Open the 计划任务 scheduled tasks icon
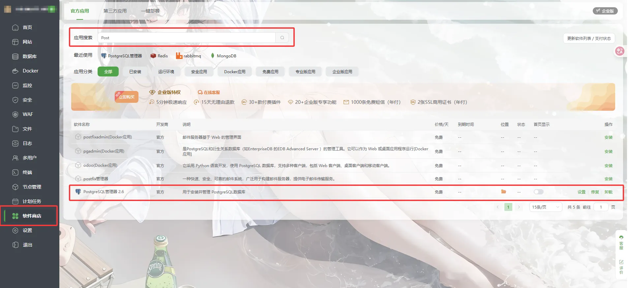Image resolution: width=630 pixels, height=288 pixels. (x=15, y=201)
